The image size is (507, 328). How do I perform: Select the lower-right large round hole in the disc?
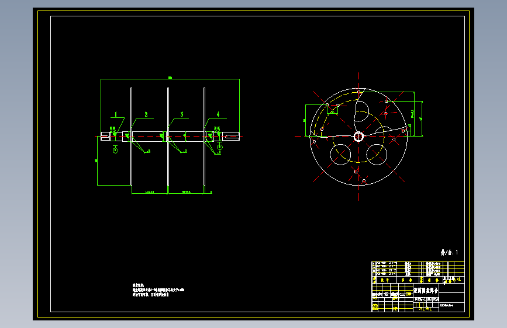(x=377, y=154)
